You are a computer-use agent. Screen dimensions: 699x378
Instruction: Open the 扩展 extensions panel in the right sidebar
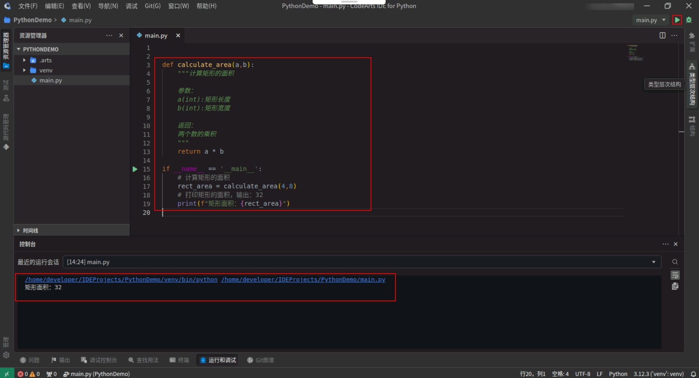pyautogui.click(x=692, y=42)
